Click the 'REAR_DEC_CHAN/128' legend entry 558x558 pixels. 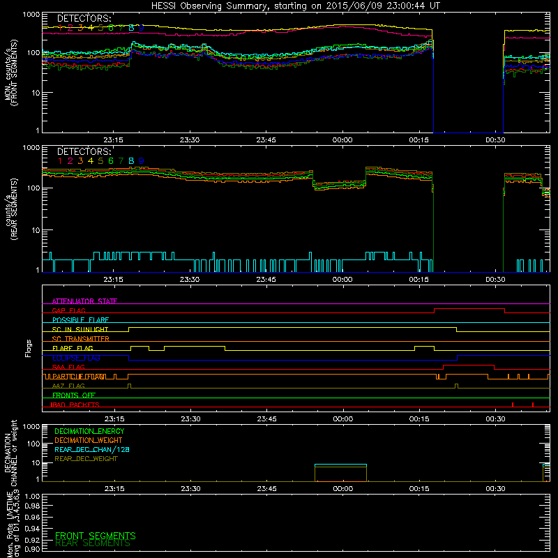(x=92, y=450)
